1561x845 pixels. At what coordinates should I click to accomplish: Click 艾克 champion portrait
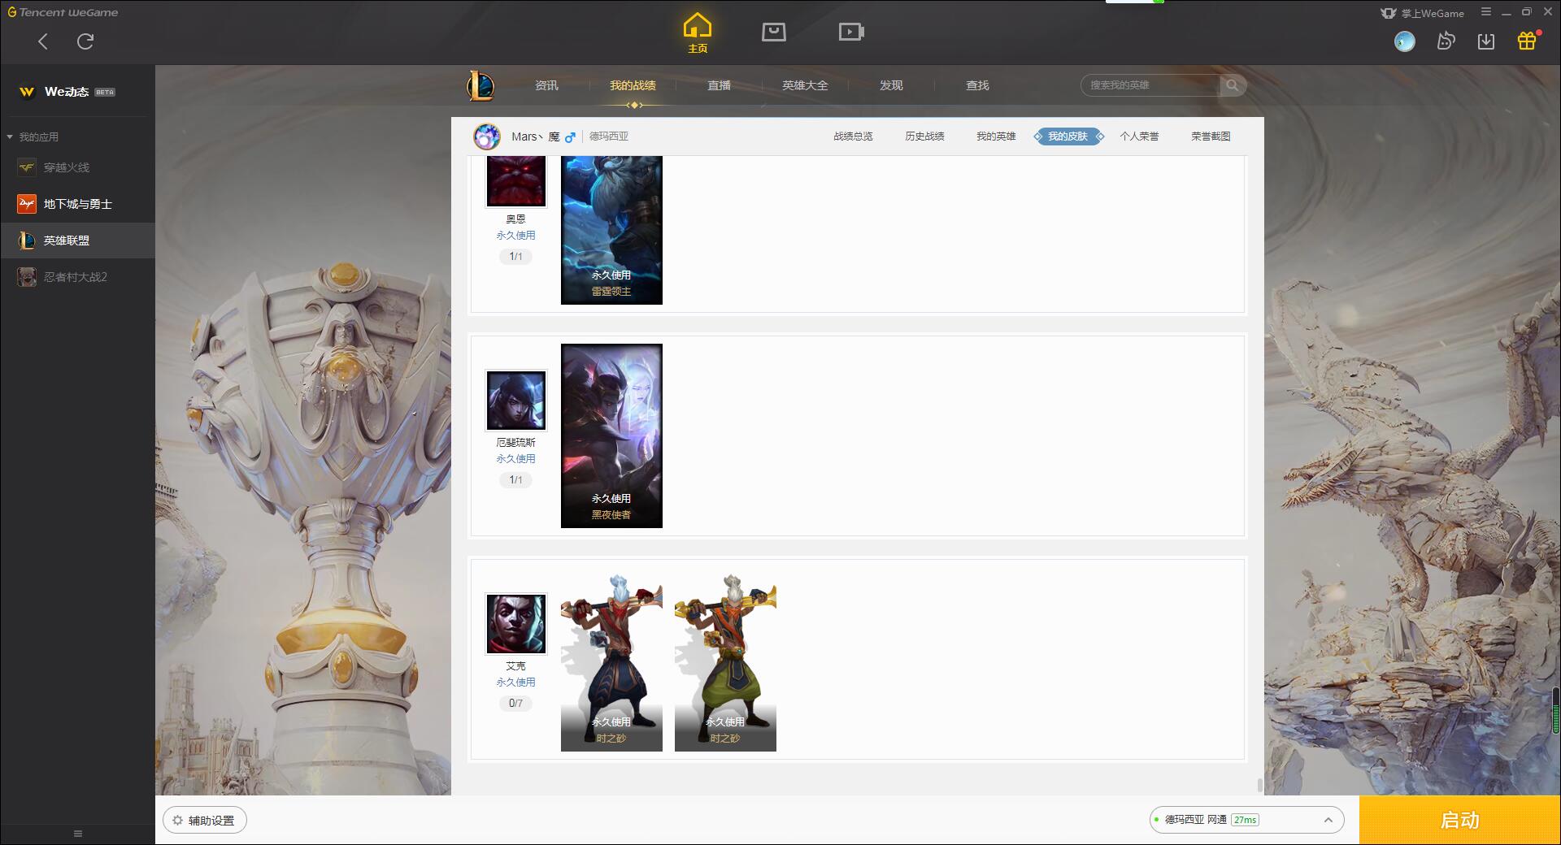click(516, 624)
